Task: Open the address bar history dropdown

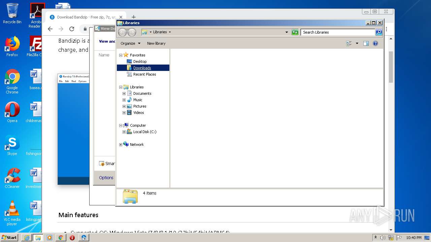Action: (x=287, y=32)
